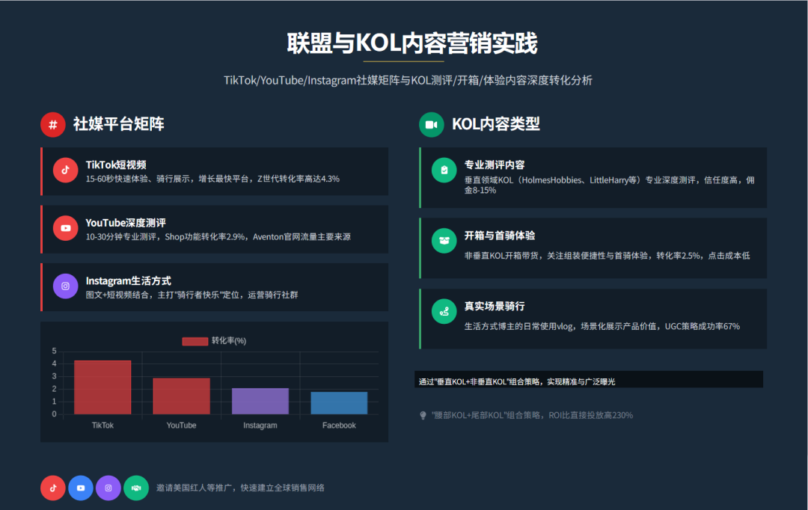
Task: Click the clipboard check icon in 专业测评内容 card
Action: coord(444,170)
